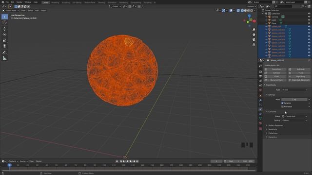
Task: Open the collision Source Deform dropdown
Action: [x=294, y=121]
